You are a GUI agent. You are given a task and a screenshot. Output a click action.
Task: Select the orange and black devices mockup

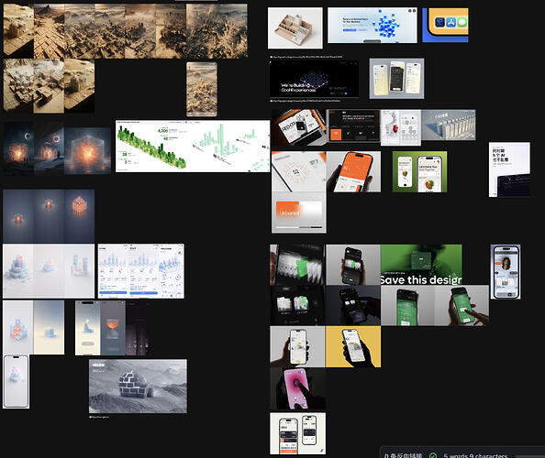(x=299, y=127)
